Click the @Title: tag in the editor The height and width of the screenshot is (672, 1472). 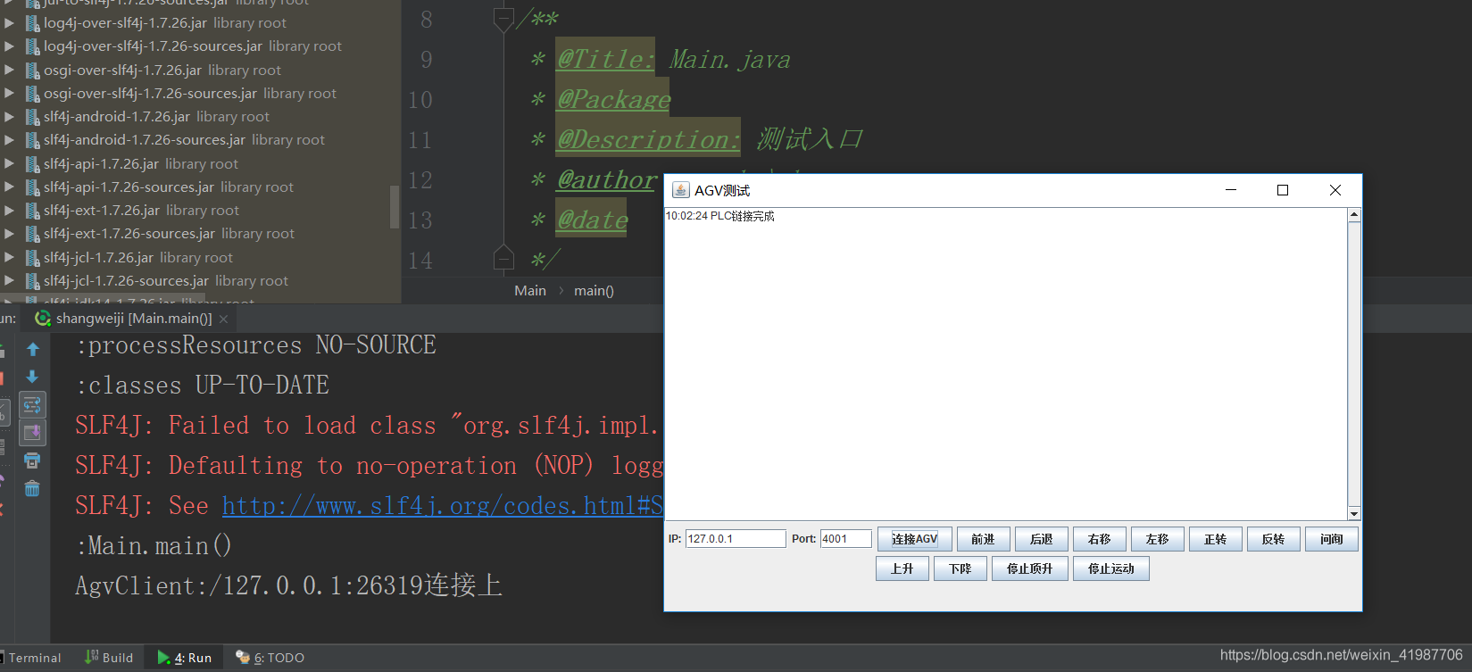[605, 58]
